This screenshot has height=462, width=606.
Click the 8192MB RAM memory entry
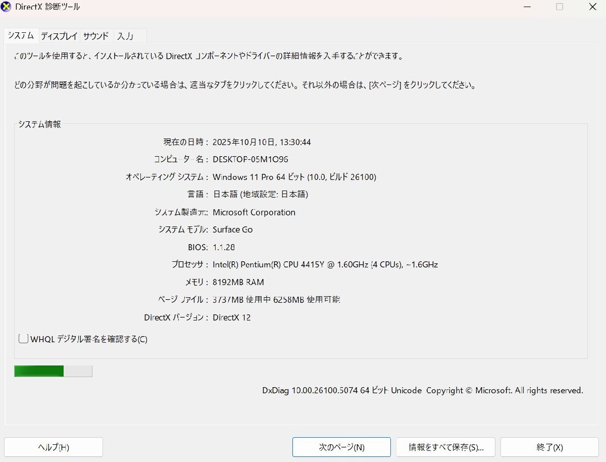(x=238, y=282)
